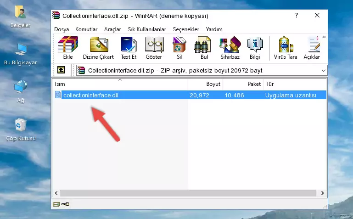The image size is (353, 219).
Task: Close the WinRAR window
Action: 317,15
